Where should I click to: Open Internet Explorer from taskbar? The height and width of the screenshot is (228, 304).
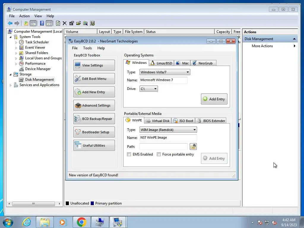pyautogui.click(x=26, y=222)
